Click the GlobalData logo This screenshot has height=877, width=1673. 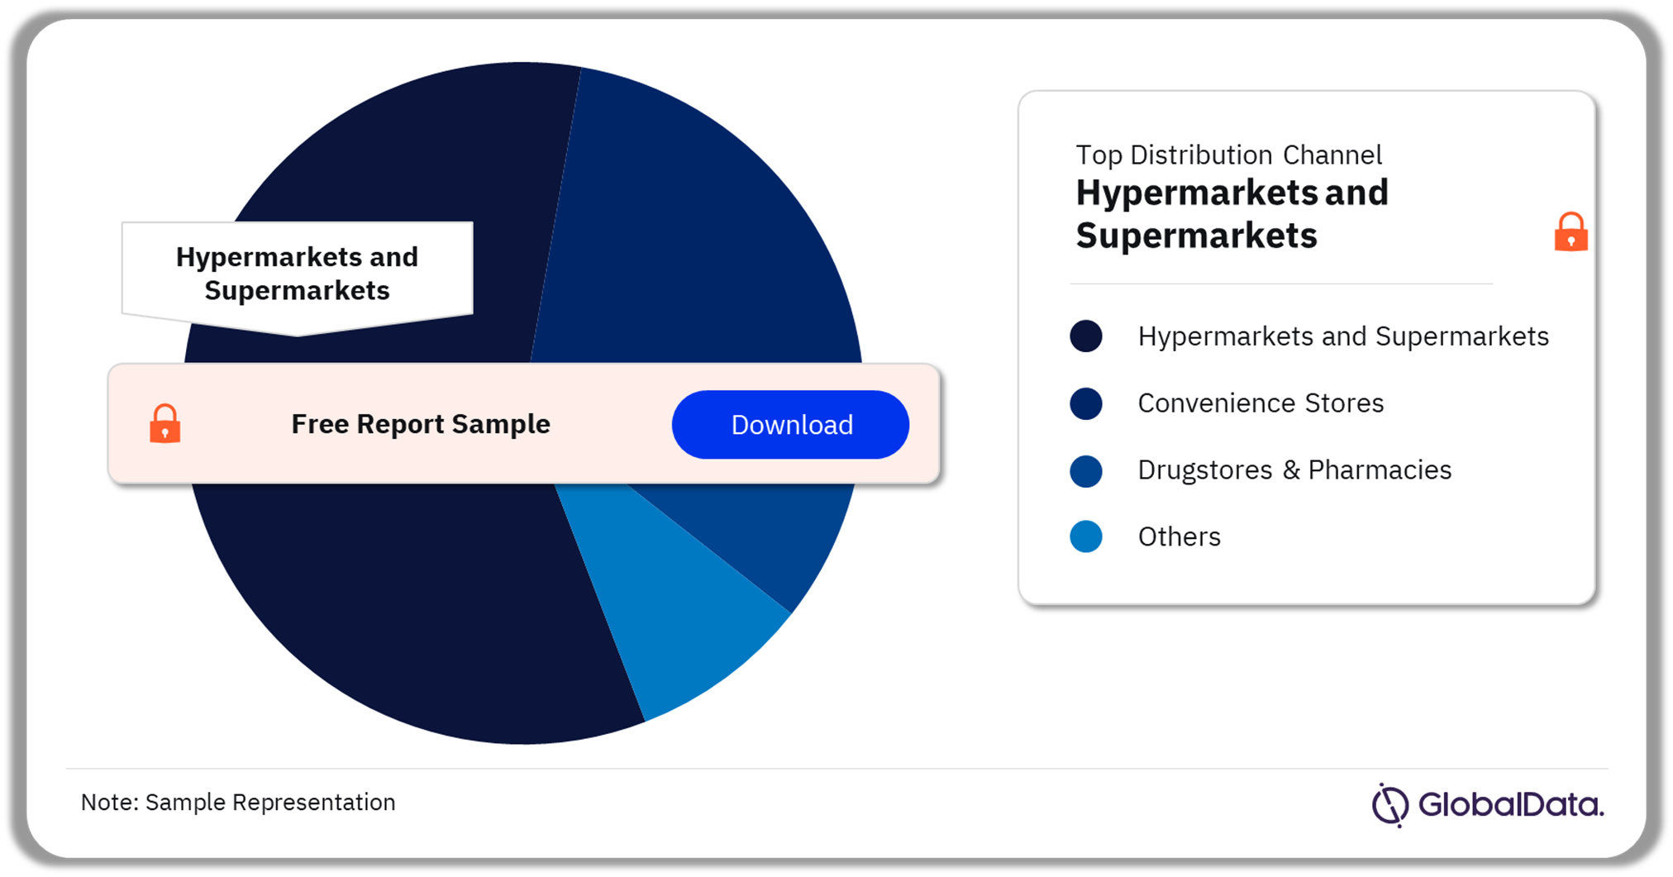pos(1488,804)
